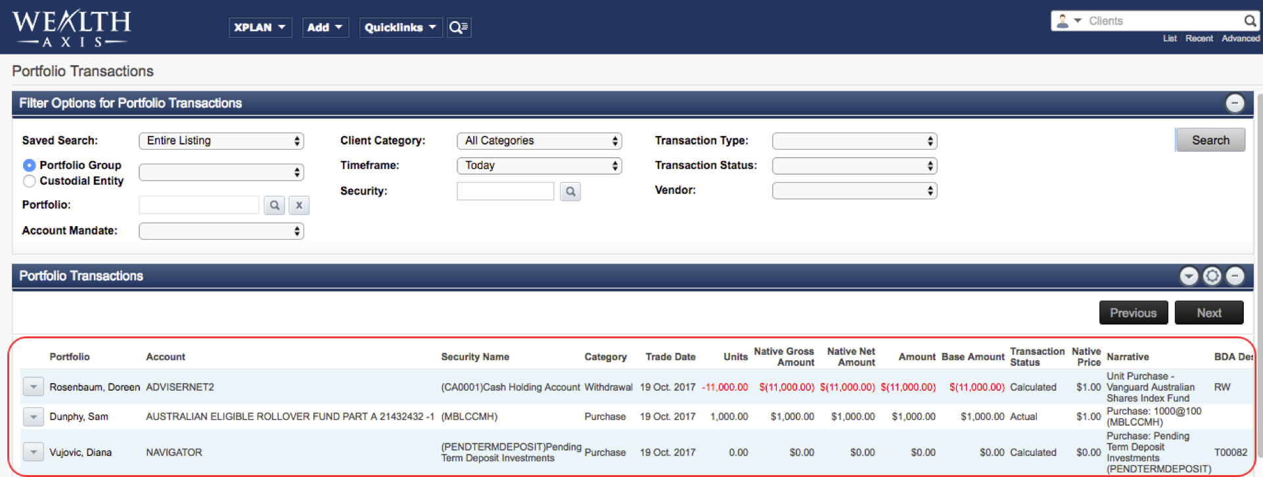Screen dimensions: 1263x477
Task: Select the Custodial Entity radio button
Action: tap(29, 181)
